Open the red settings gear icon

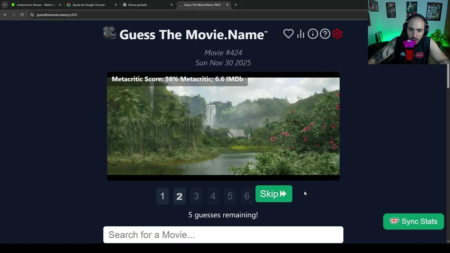337,34
